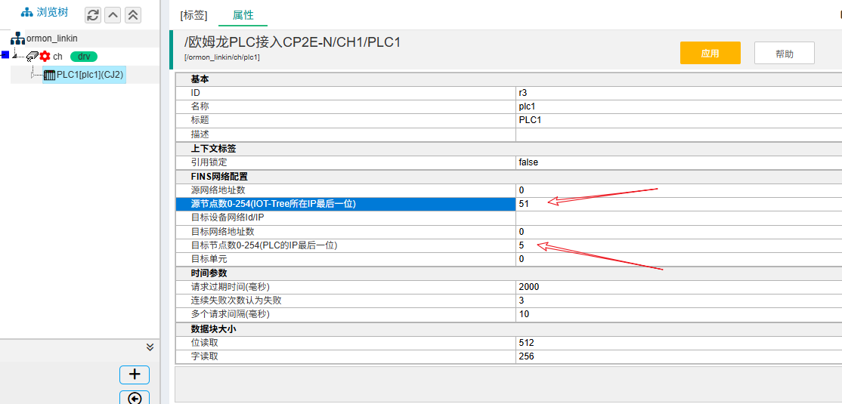Select the 目标网络地址数 property label
Viewport: 842px width, 404px height.
click(222, 232)
